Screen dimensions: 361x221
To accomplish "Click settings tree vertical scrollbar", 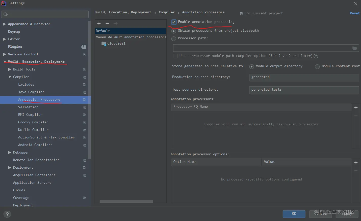I will (89, 89).
